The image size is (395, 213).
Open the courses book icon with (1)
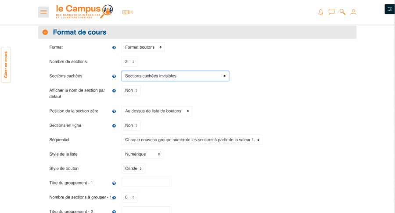(x=128, y=12)
